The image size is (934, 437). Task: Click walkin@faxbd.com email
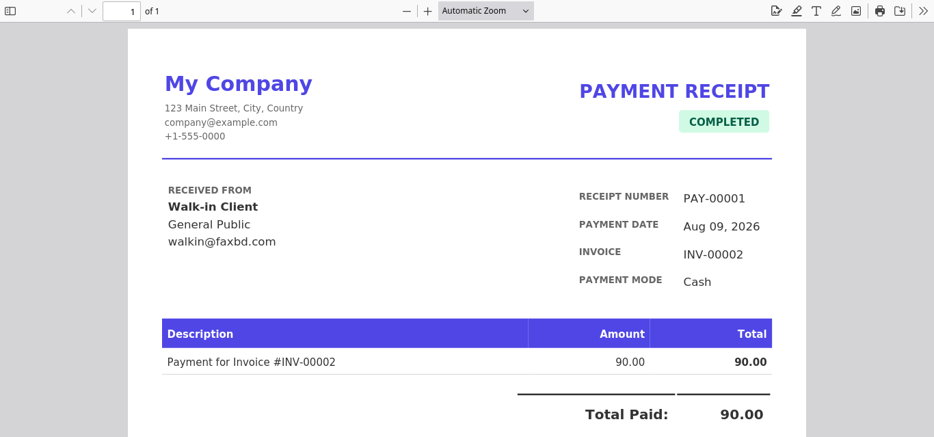click(222, 241)
